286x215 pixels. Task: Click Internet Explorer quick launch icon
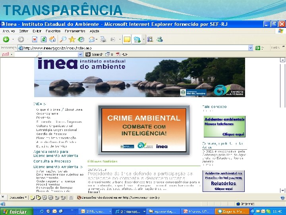pos(42,211)
